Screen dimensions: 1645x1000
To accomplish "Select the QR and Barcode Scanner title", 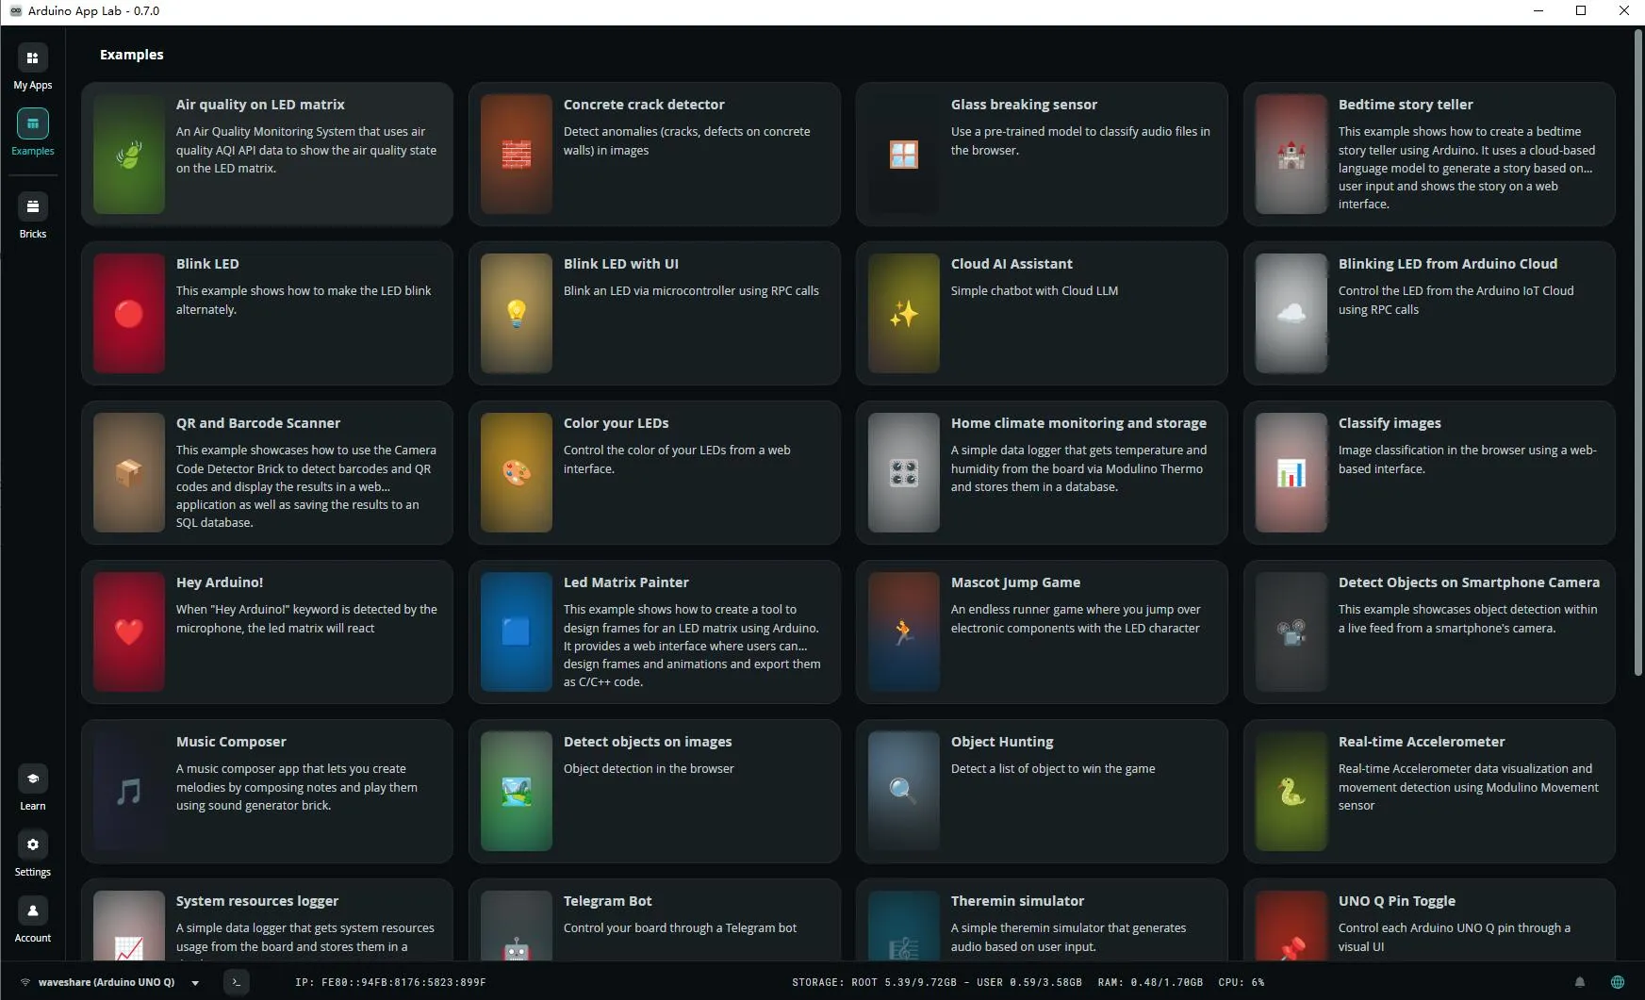I will pos(258,423).
